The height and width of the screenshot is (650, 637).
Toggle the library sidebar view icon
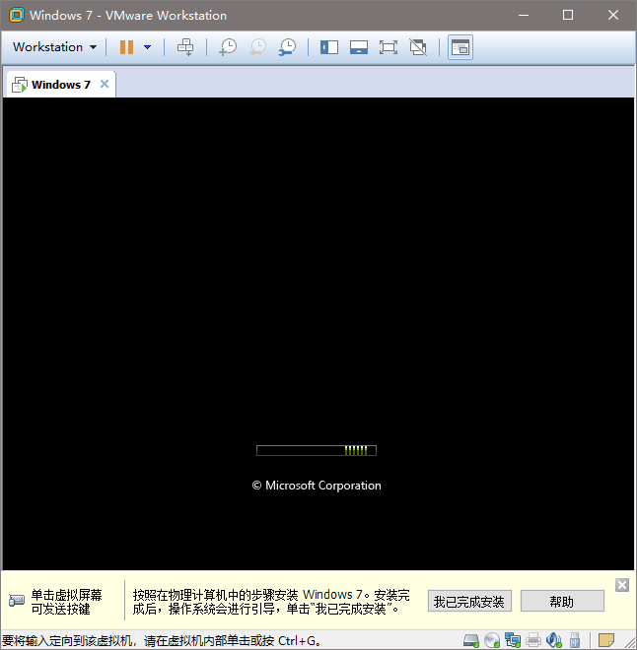[329, 47]
